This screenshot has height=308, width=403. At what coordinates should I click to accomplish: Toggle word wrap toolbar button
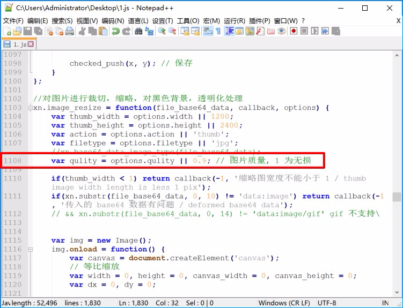point(207,31)
